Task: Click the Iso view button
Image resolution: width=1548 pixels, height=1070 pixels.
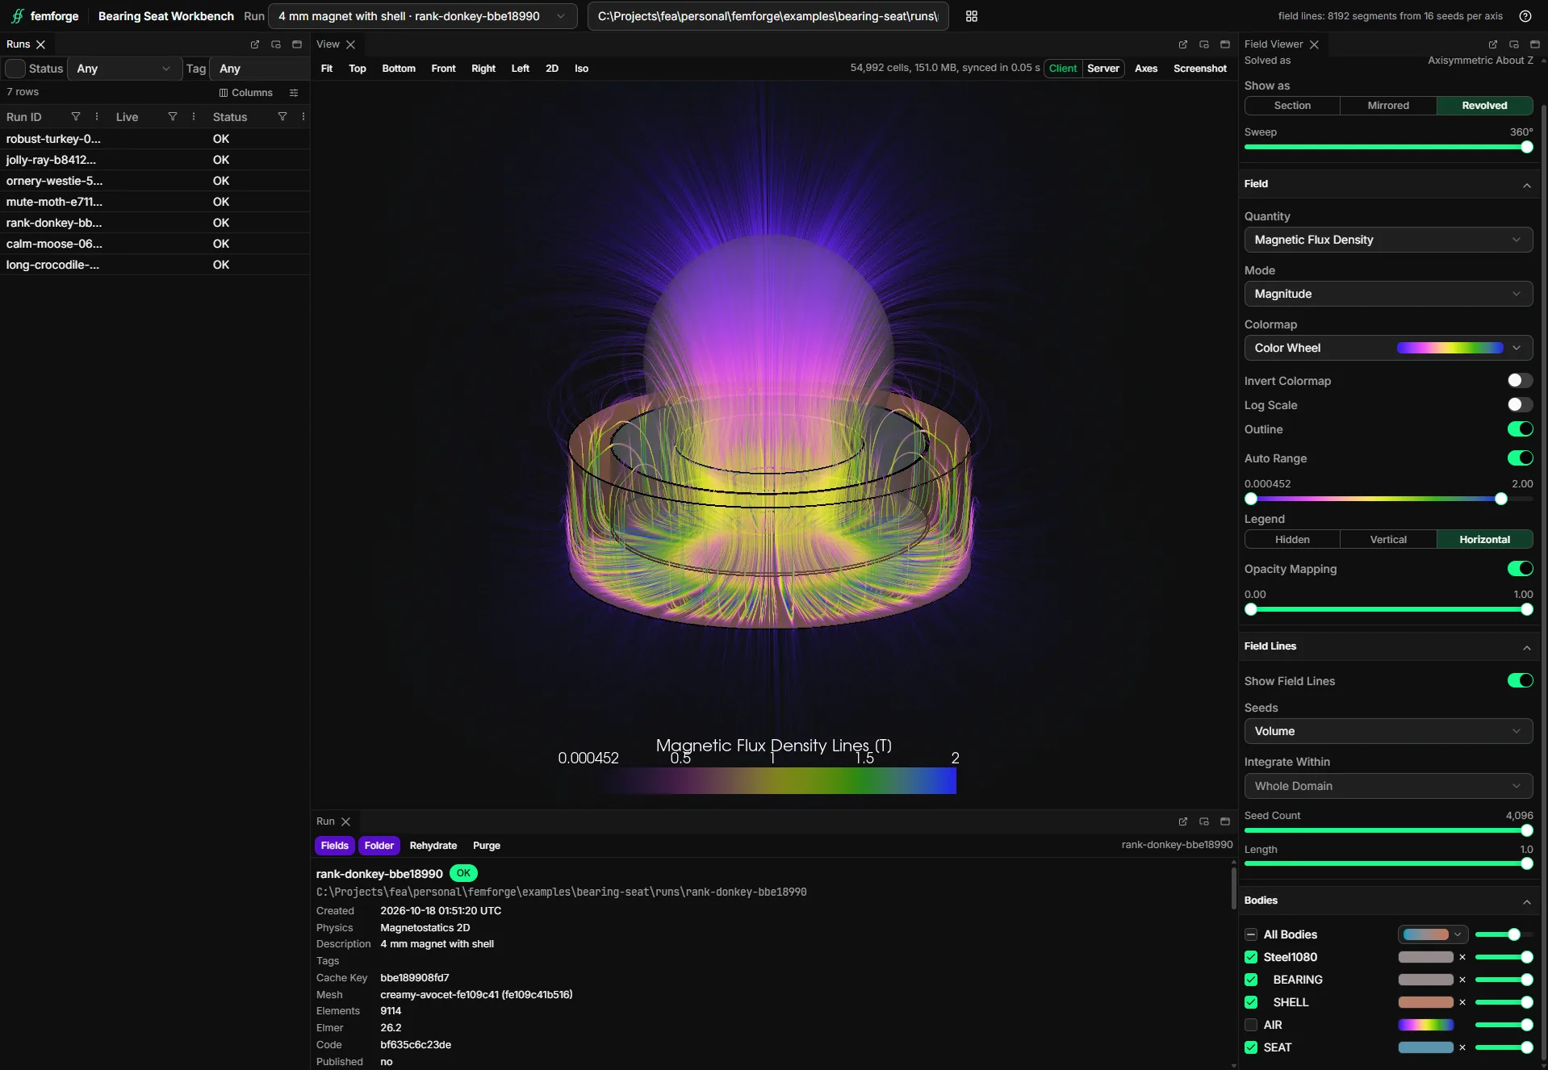Action: pyautogui.click(x=581, y=69)
